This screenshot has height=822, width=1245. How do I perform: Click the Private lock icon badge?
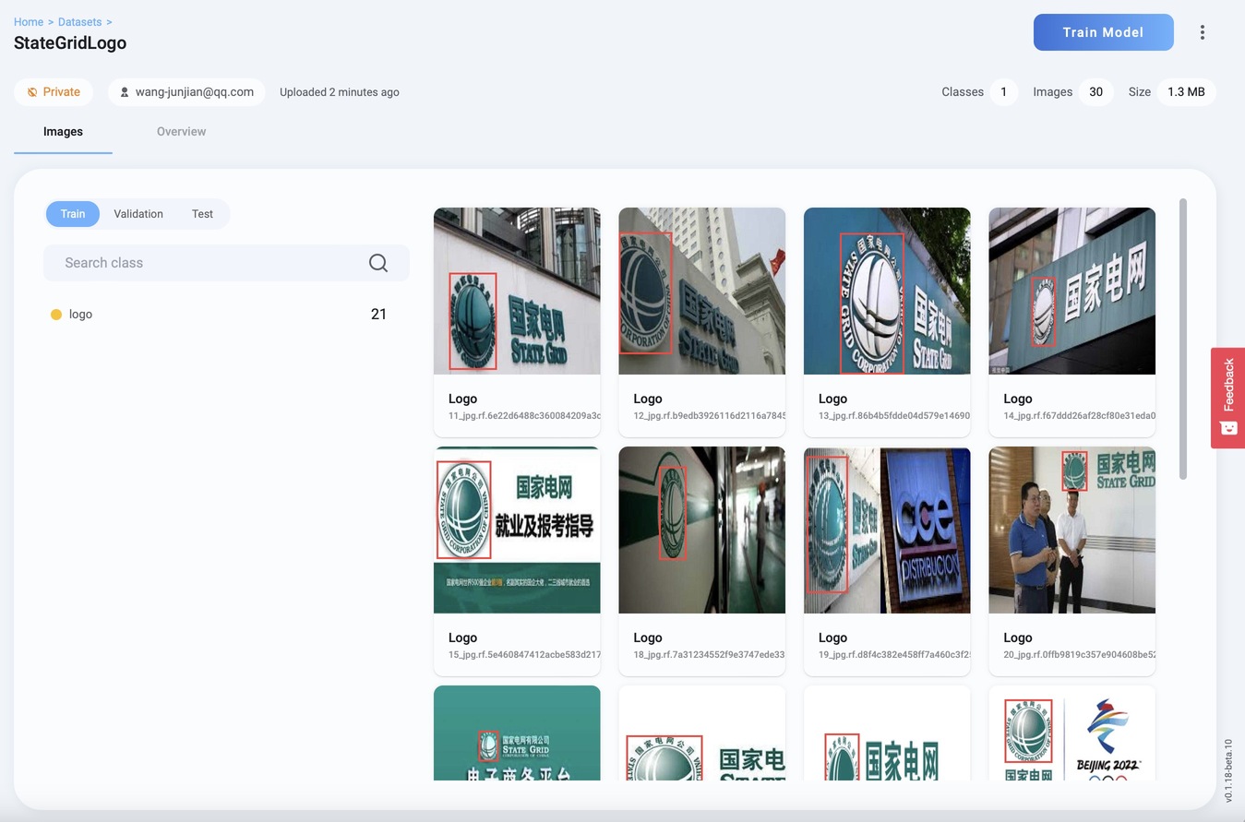32,92
